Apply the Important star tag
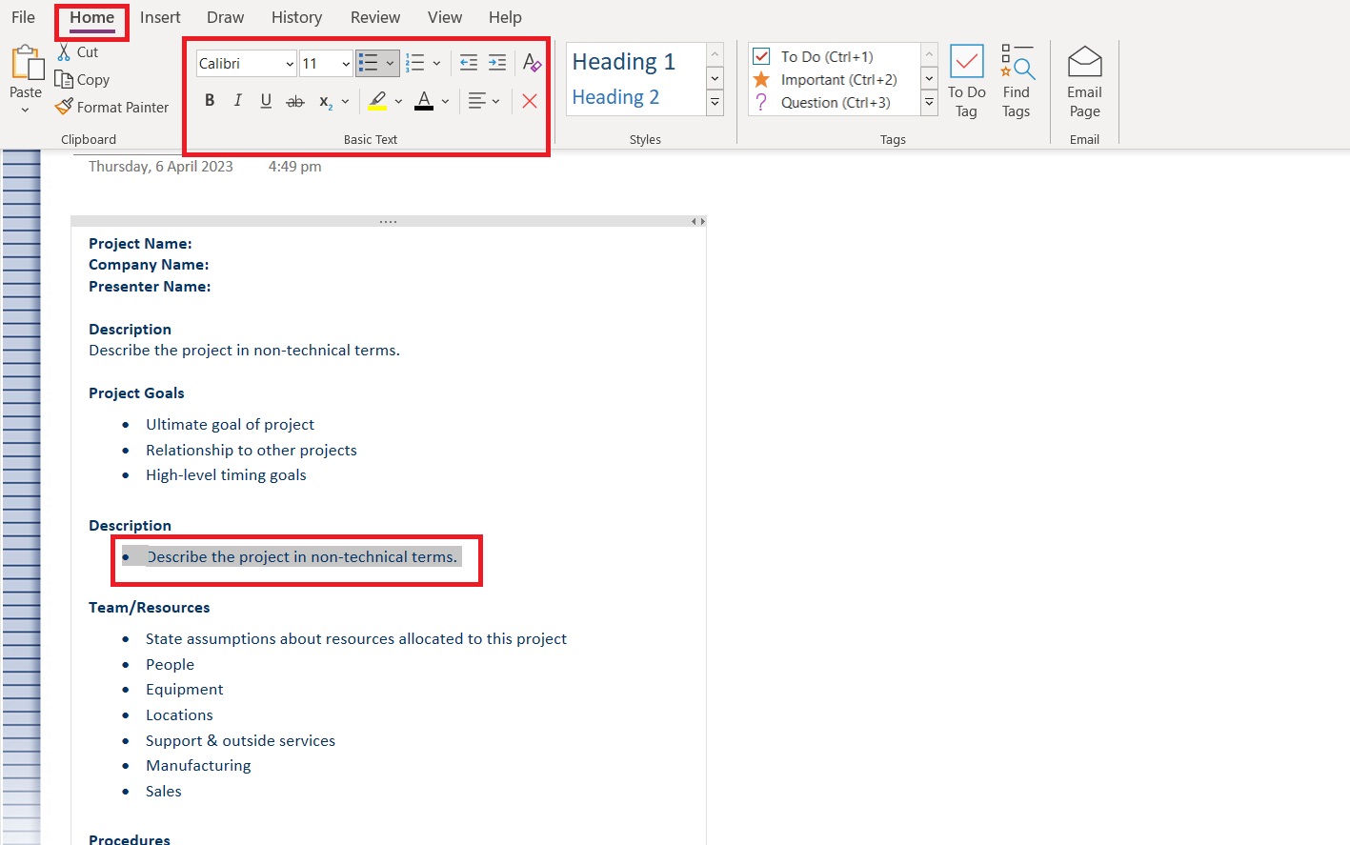 coord(761,79)
